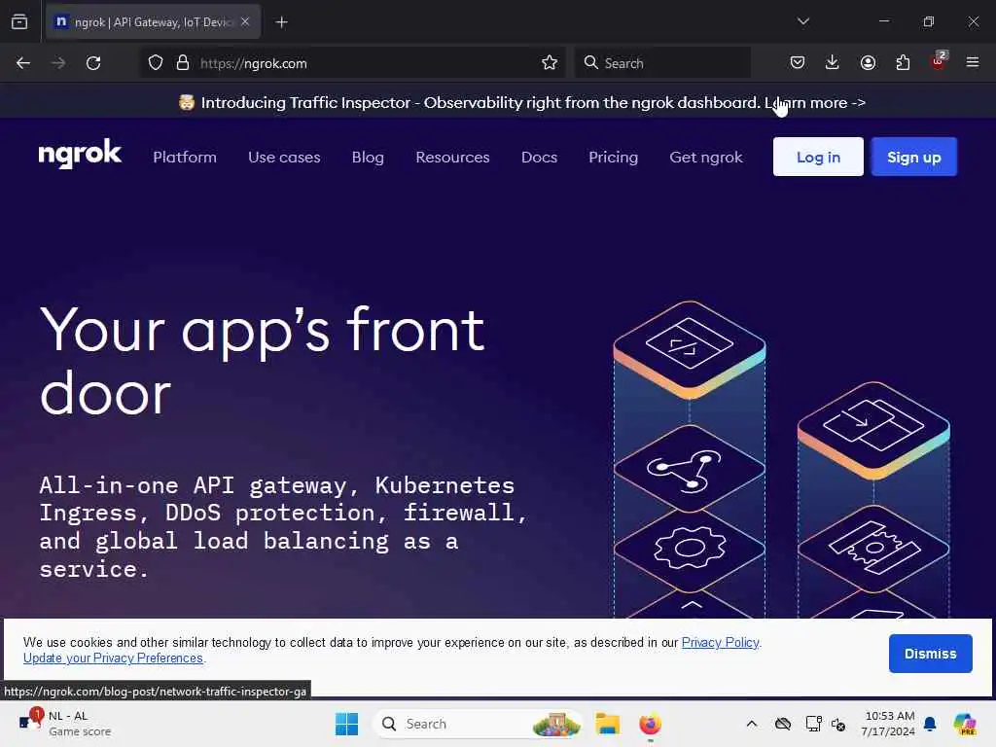
Task: Open the extensions puzzle icon
Action: coord(903,63)
